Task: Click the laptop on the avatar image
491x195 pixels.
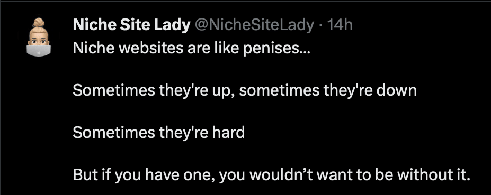Action: [39, 51]
